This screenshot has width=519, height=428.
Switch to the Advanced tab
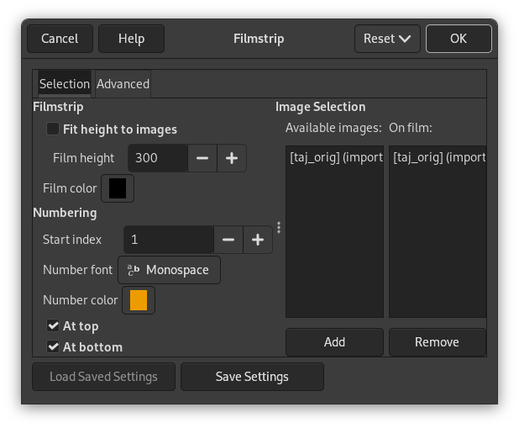pyautogui.click(x=123, y=84)
